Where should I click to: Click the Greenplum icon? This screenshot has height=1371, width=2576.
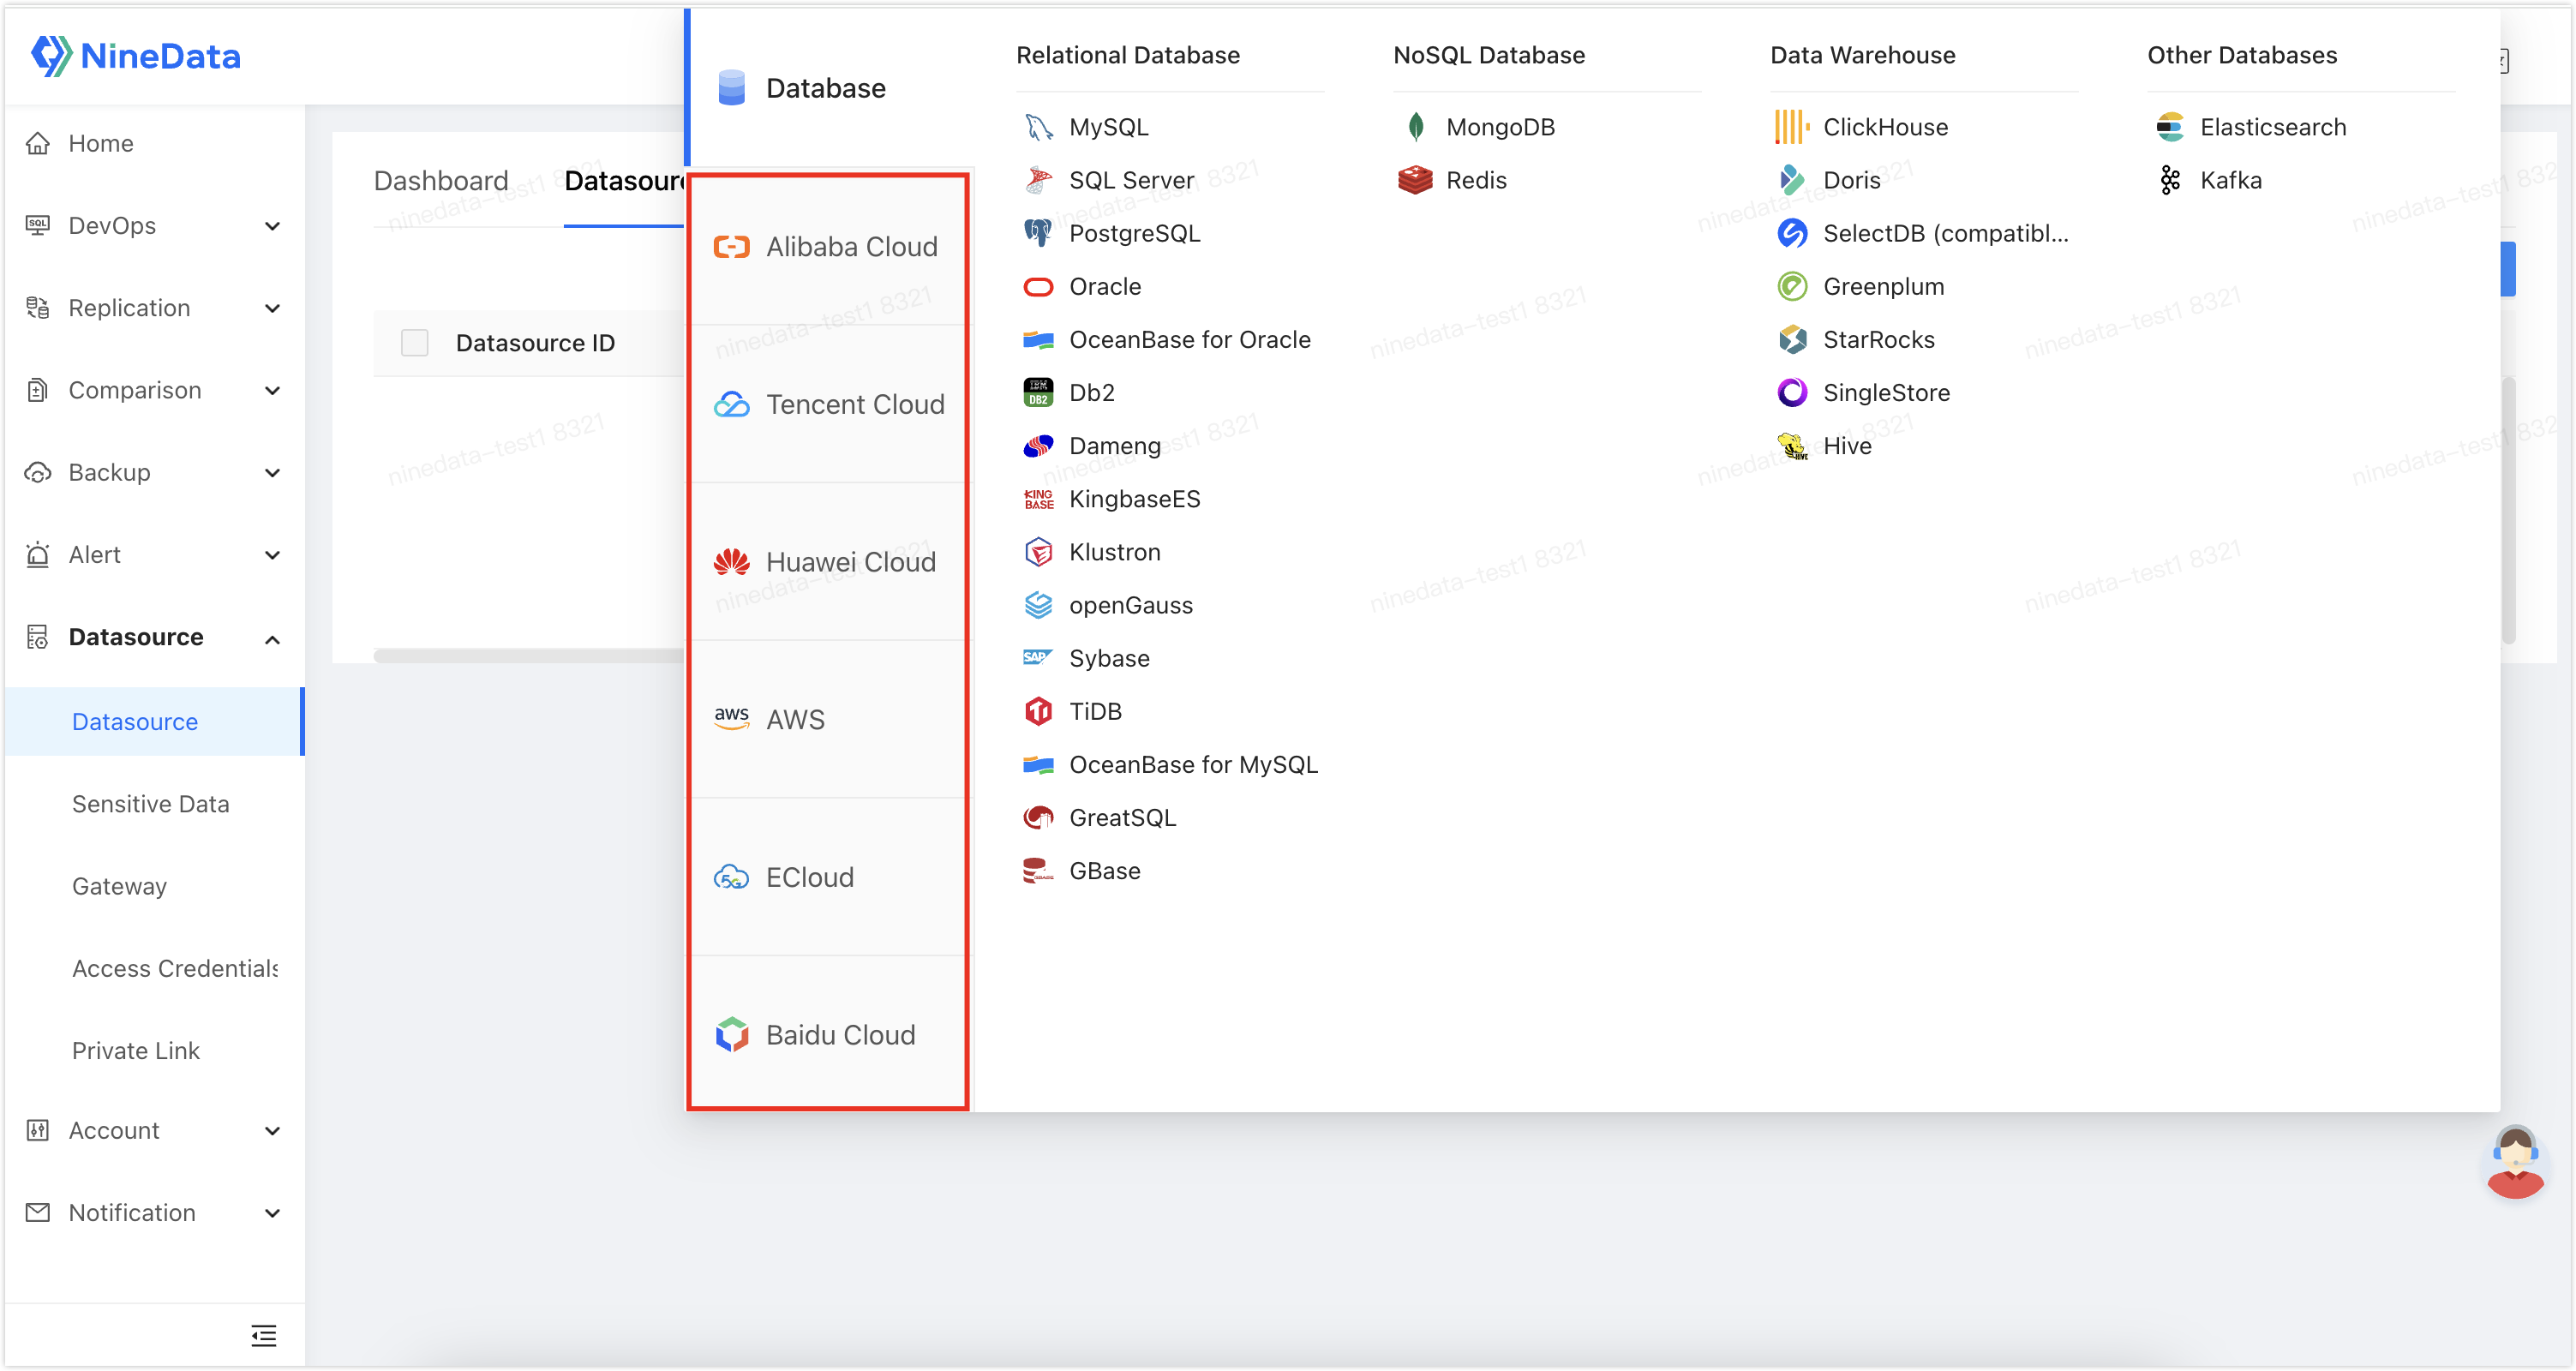coord(1792,287)
